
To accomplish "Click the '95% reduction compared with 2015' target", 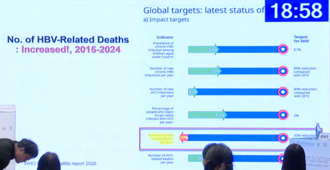I will (305, 72).
